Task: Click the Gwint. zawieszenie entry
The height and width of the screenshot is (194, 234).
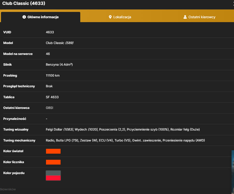Action: pos(147,140)
